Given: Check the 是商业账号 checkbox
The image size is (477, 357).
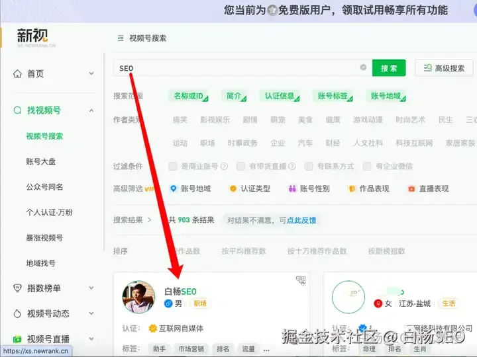Looking at the screenshot, I should (x=173, y=167).
